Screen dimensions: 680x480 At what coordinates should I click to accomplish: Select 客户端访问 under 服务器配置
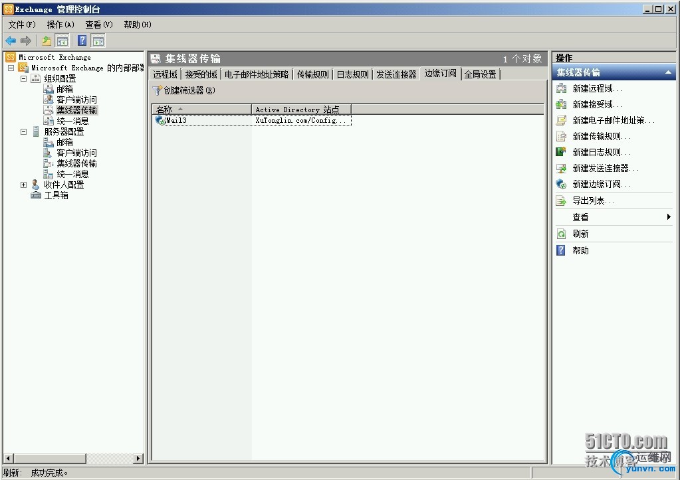pos(76,153)
